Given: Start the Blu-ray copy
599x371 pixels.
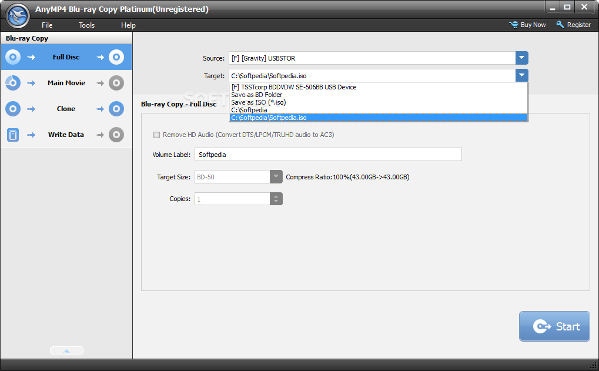Looking at the screenshot, I should 554,326.
